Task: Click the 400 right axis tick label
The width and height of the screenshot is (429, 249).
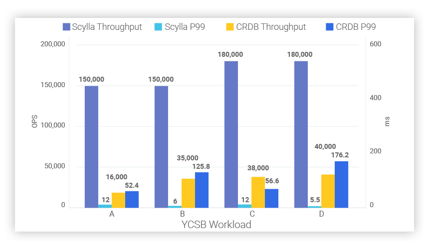Action: (x=375, y=98)
